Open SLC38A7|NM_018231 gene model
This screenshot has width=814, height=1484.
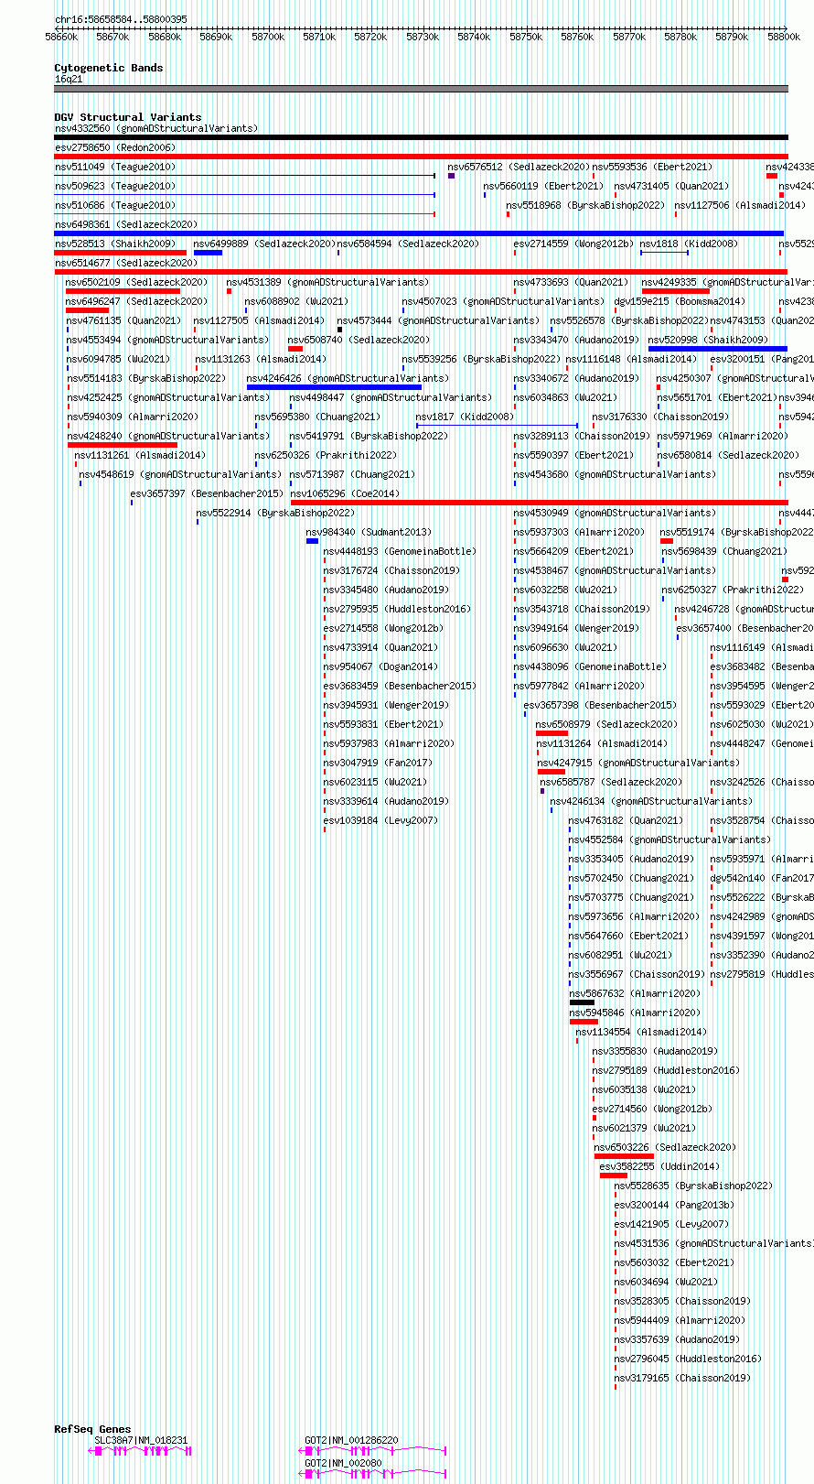tap(140, 1451)
